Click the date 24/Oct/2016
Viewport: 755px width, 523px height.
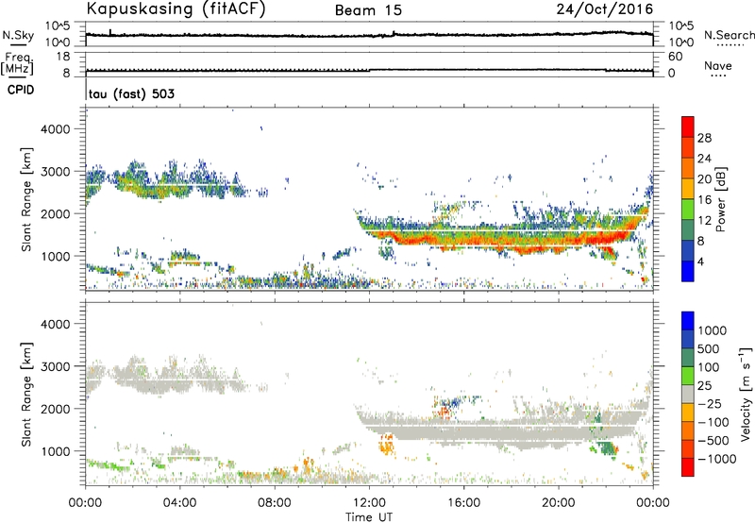[605, 9]
